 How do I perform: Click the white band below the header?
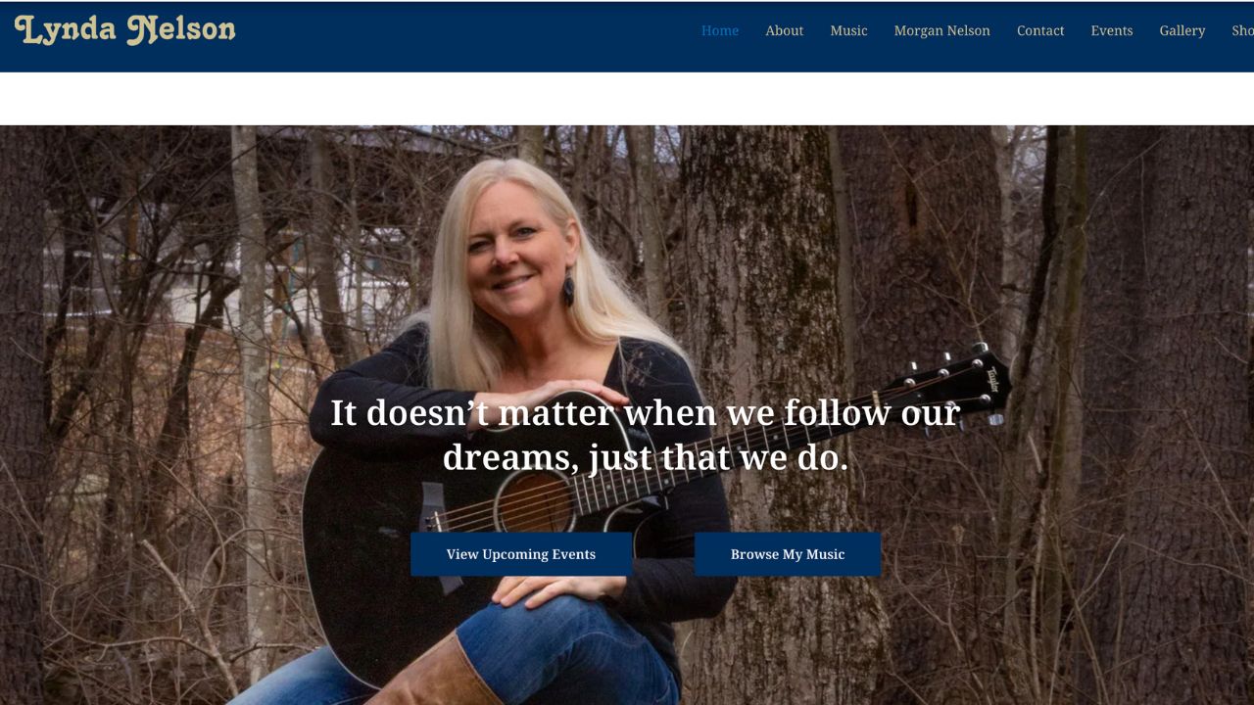(x=627, y=98)
